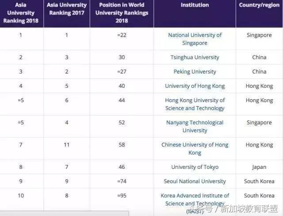Click the horizontal scrollbar below the table
The width and height of the screenshot is (283, 216).
click(x=64, y=213)
